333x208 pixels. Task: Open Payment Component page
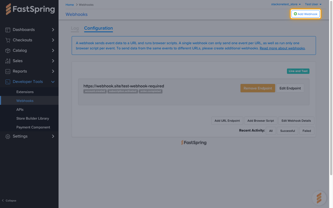point(33,127)
